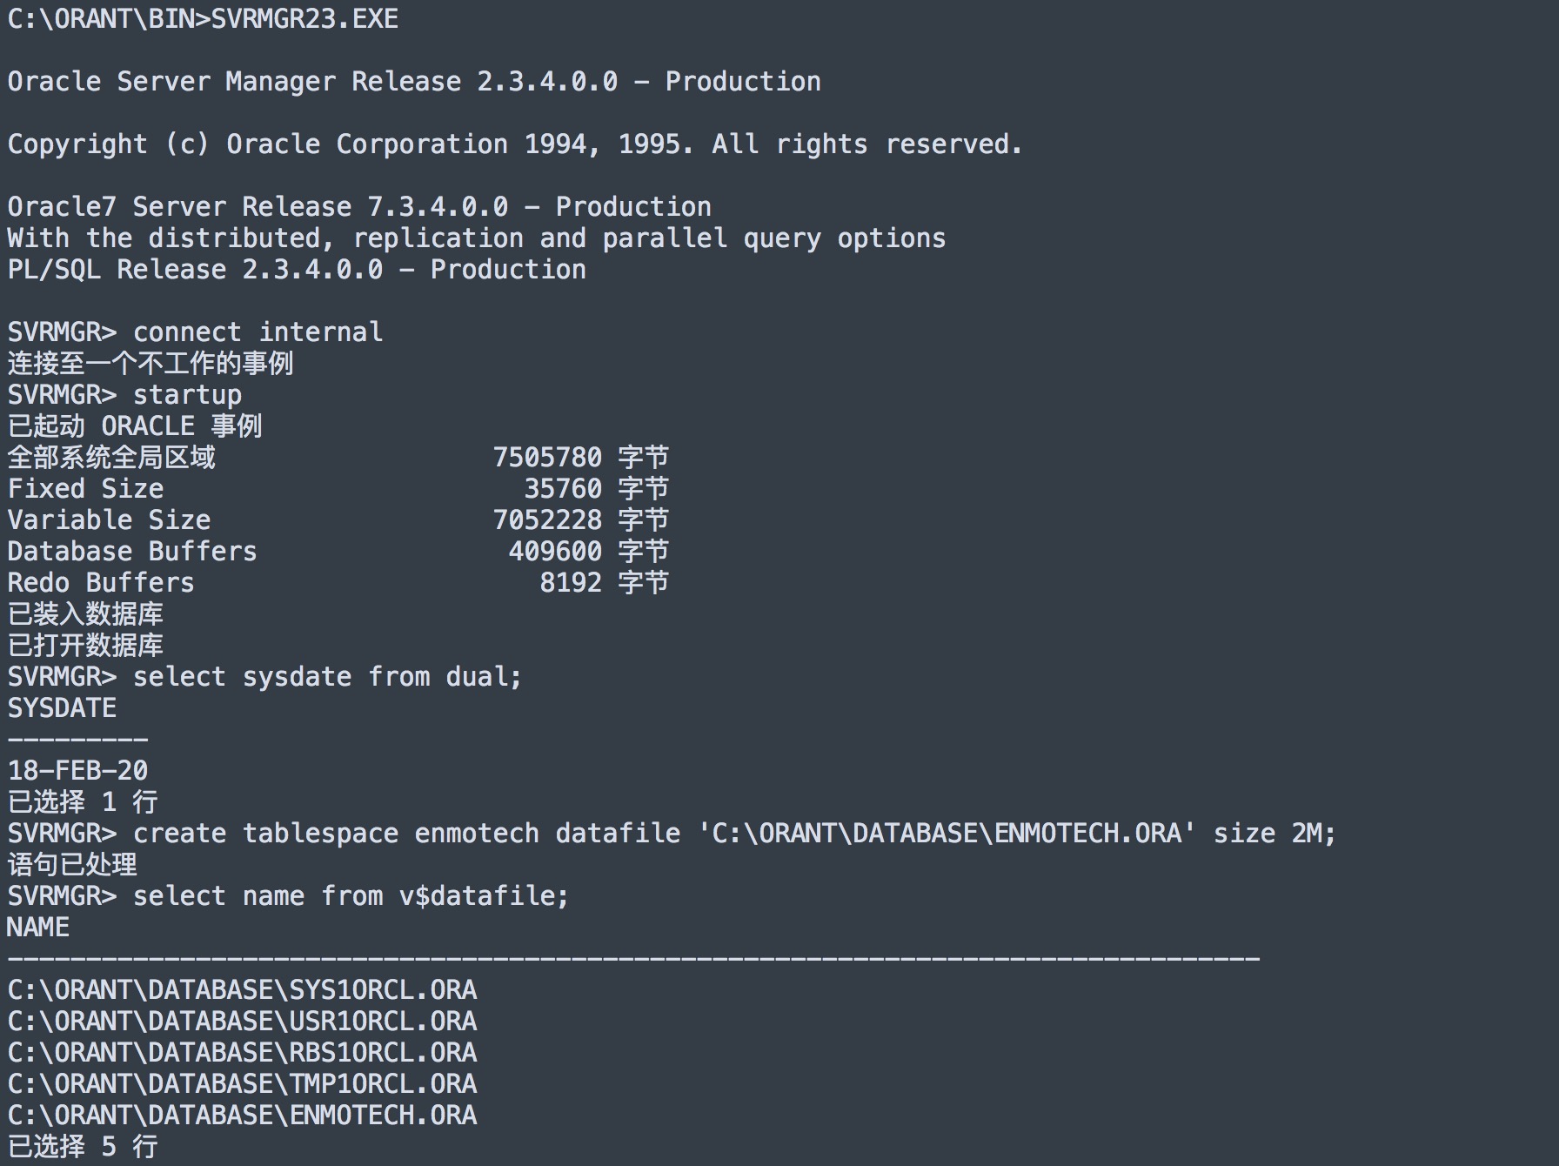
Task: Click the Fixed Size value 35760
Action: click(562, 488)
